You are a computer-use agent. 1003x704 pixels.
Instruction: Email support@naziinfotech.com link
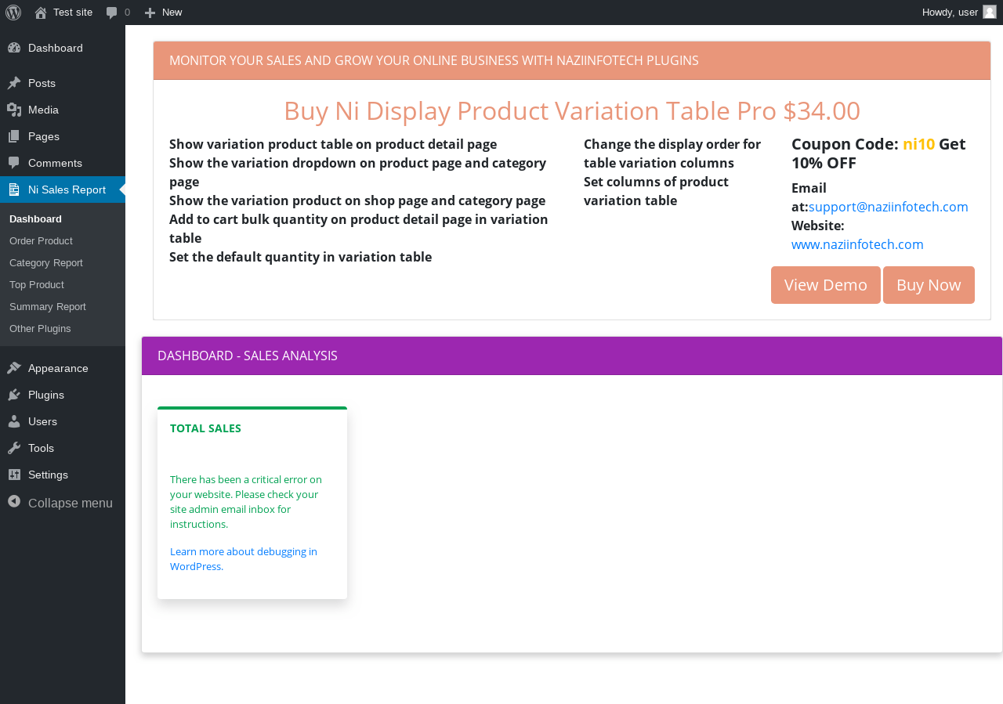point(889,207)
